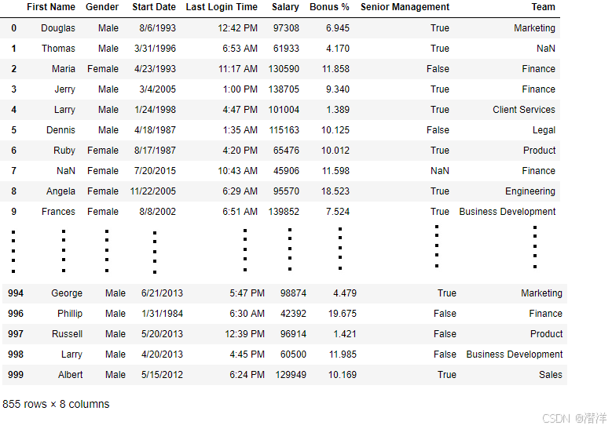This screenshot has width=612, height=429.
Task: Click Marketing team in Douglas's row
Action: tap(534, 28)
